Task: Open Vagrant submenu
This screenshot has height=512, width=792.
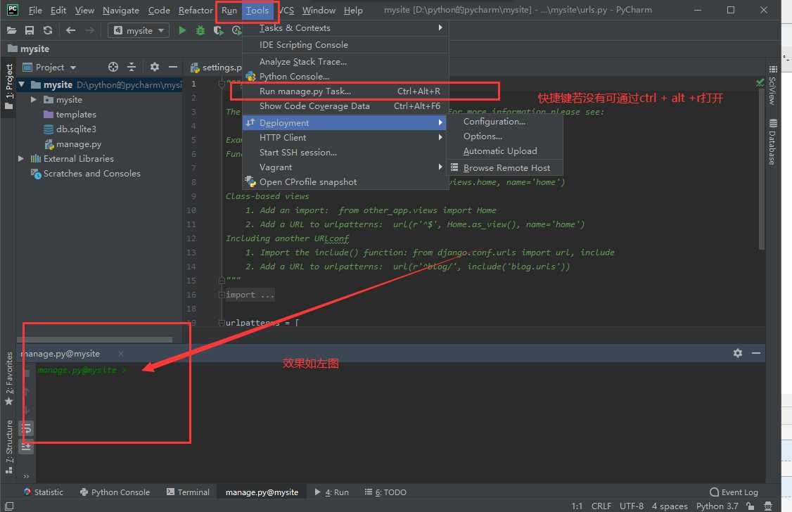Action: 345,167
